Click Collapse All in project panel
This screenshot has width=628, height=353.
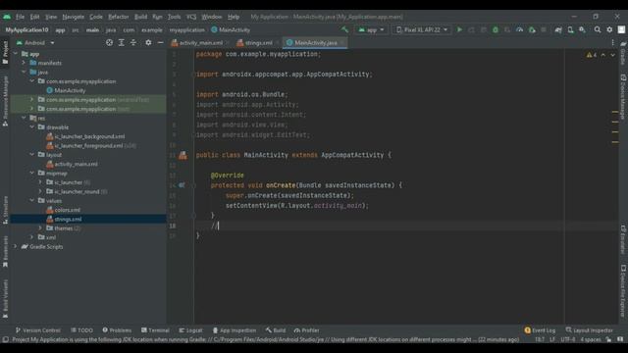(133, 43)
